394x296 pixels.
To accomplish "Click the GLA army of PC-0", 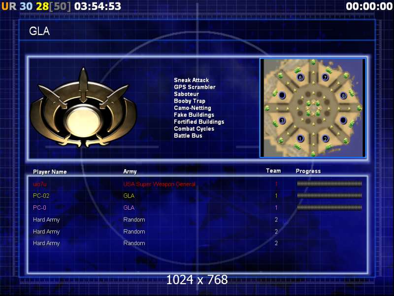I will coord(129,208).
